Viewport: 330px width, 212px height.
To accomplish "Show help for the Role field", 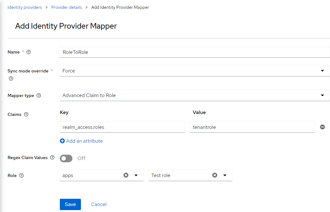I will [21, 175].
